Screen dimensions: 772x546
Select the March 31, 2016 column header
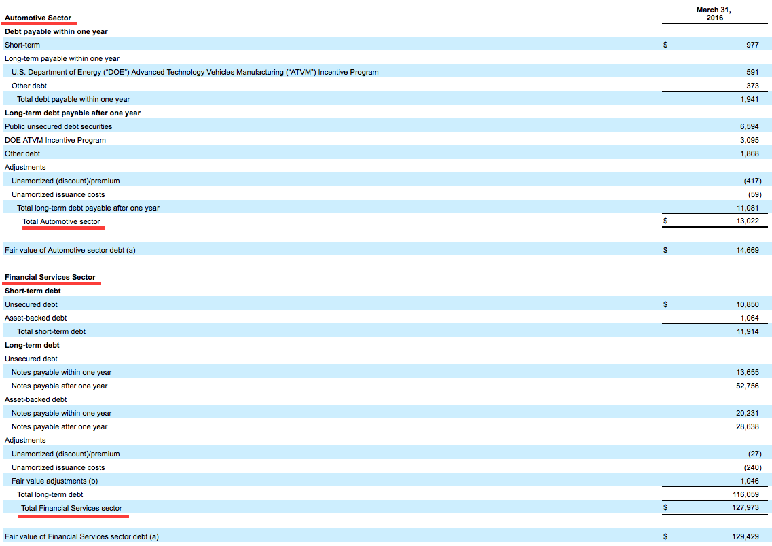[x=714, y=14]
